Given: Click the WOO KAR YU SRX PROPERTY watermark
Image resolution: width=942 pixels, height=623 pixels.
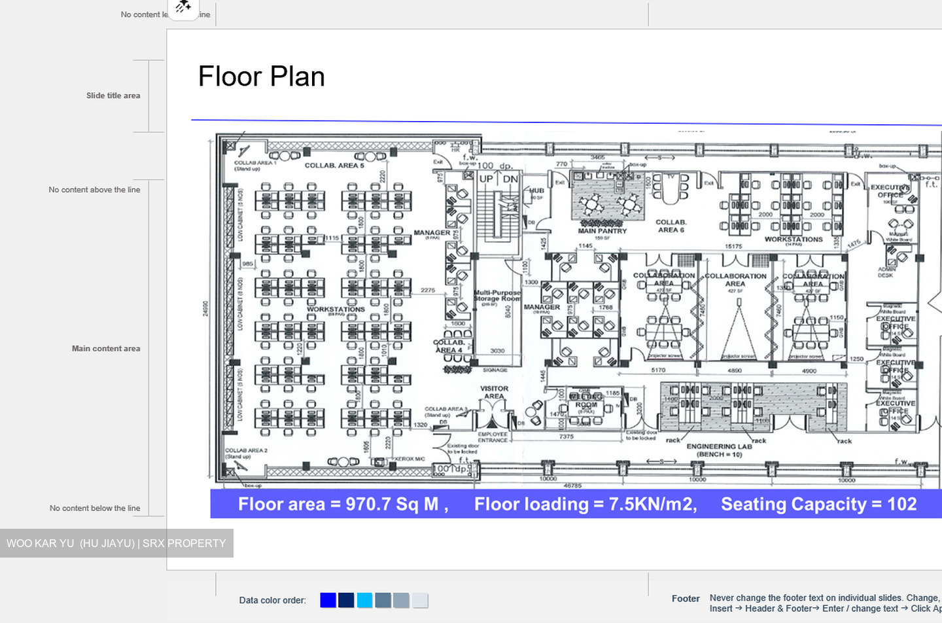Looking at the screenshot, I should click(x=116, y=543).
